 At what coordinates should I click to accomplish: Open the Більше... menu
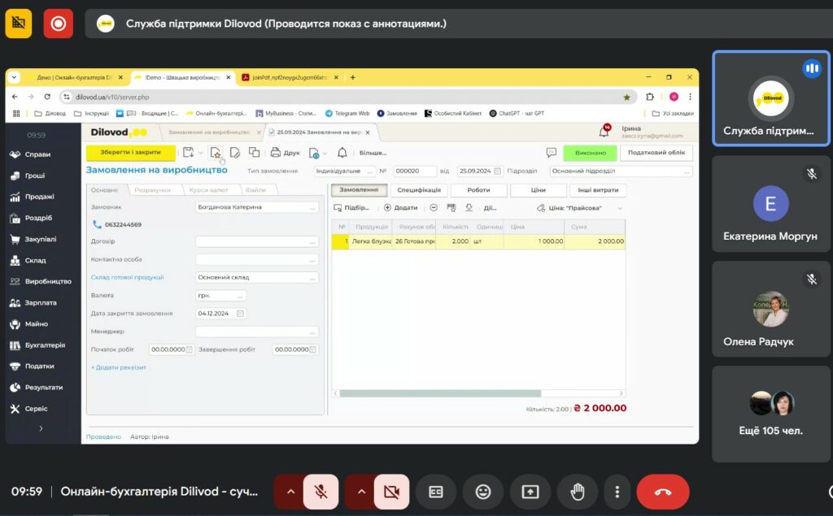pos(373,153)
